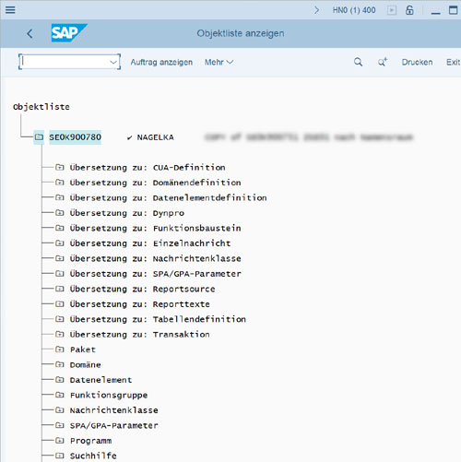Click the Drucken button
Image resolution: width=461 pixels, height=462 pixels.
(417, 62)
